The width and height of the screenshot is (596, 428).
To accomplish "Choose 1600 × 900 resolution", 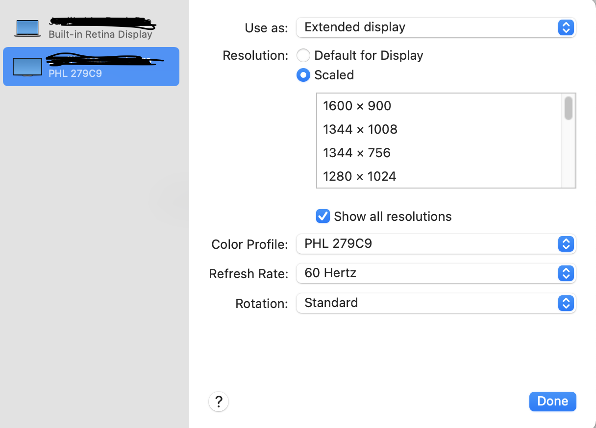I will (357, 106).
